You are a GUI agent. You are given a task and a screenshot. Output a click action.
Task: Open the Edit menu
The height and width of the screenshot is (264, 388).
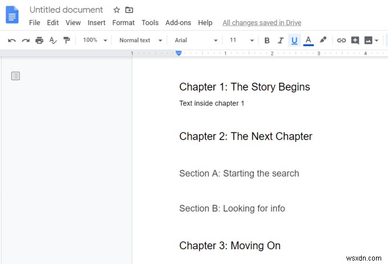point(52,23)
